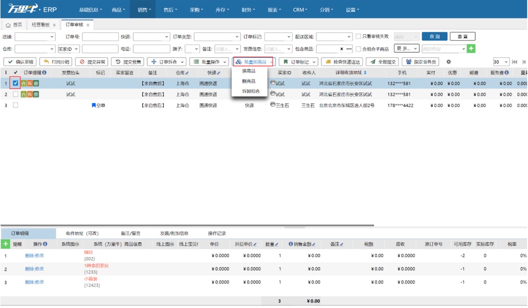The height and width of the screenshot is (308, 528).
Task: Click the 确认审核 button
Action: [20, 62]
